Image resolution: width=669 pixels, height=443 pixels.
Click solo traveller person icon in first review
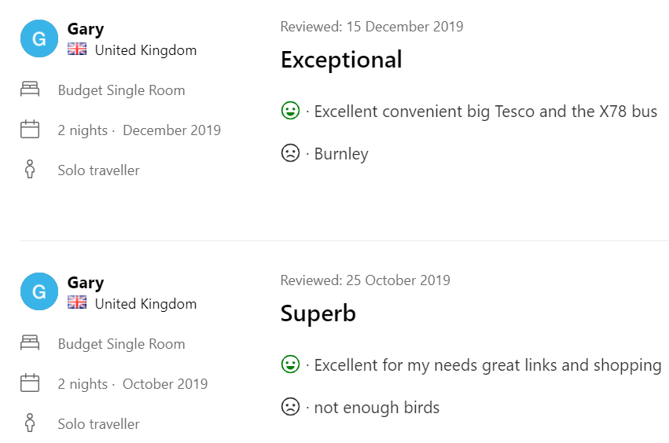click(30, 170)
